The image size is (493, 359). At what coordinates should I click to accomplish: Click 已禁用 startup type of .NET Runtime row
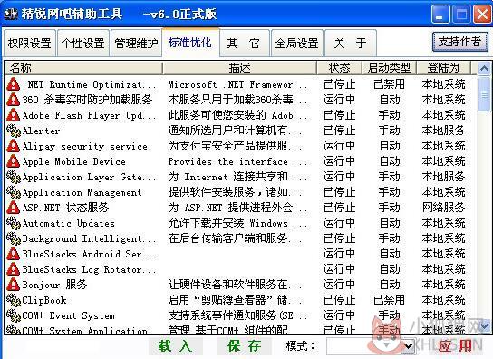(x=389, y=84)
